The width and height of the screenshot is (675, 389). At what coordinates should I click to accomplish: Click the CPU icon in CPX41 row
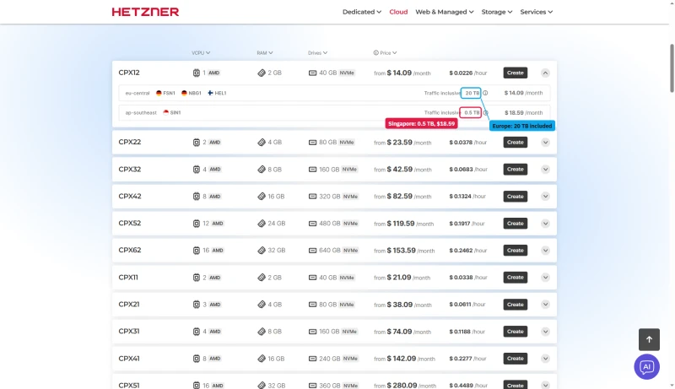point(197,359)
